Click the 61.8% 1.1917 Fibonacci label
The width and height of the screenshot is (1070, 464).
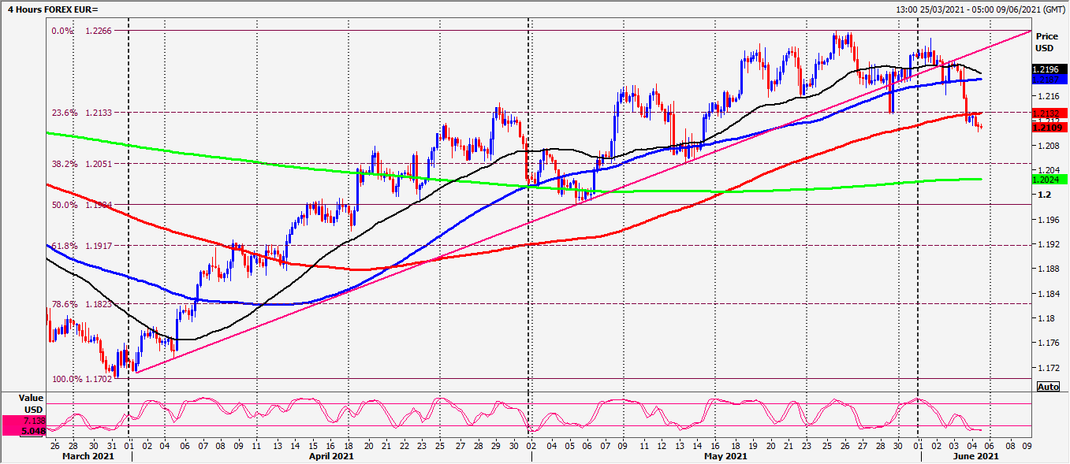(x=82, y=246)
